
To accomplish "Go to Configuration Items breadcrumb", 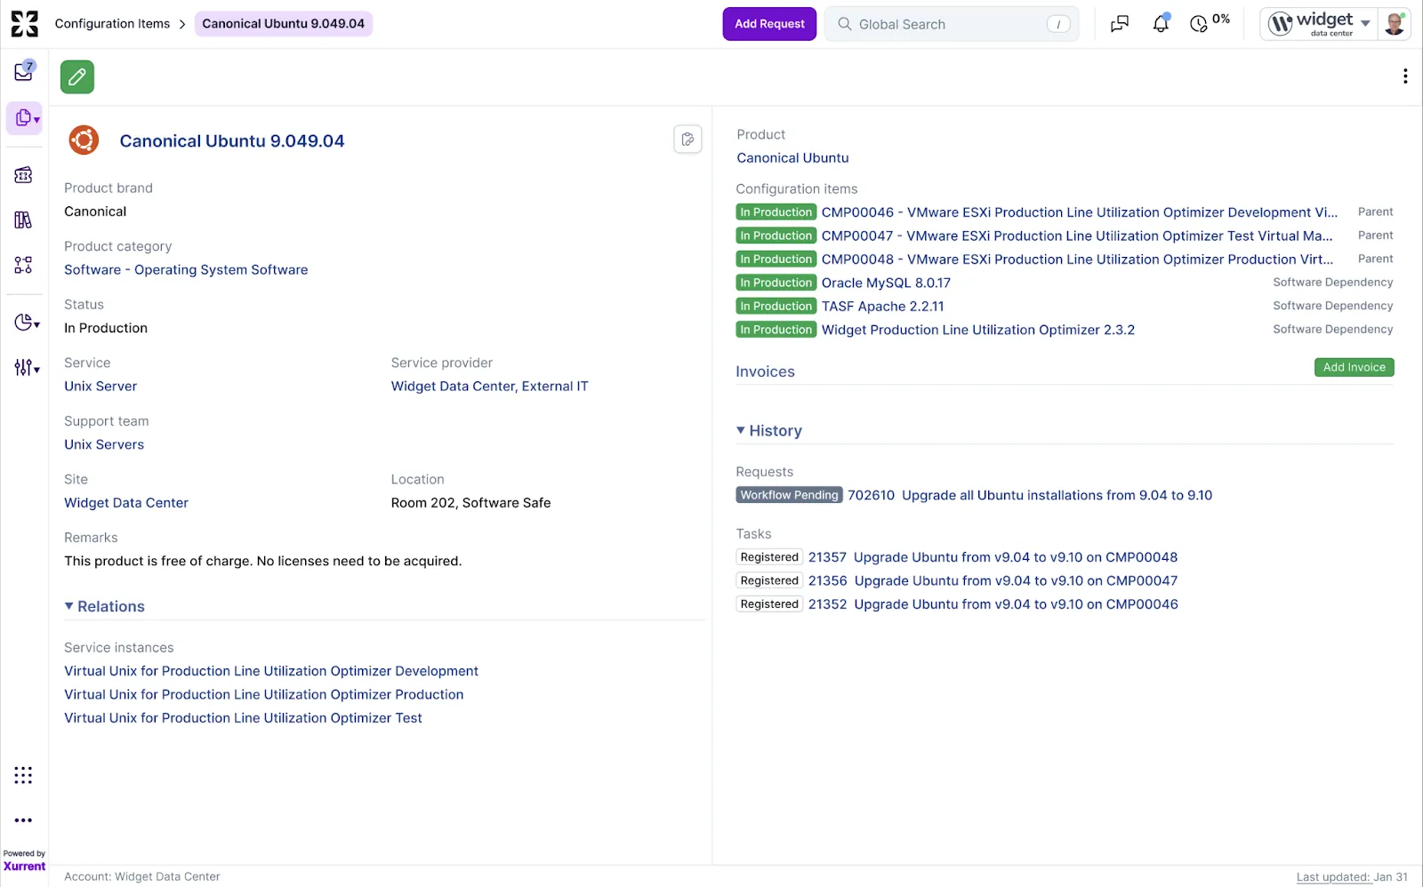I will coord(112,24).
